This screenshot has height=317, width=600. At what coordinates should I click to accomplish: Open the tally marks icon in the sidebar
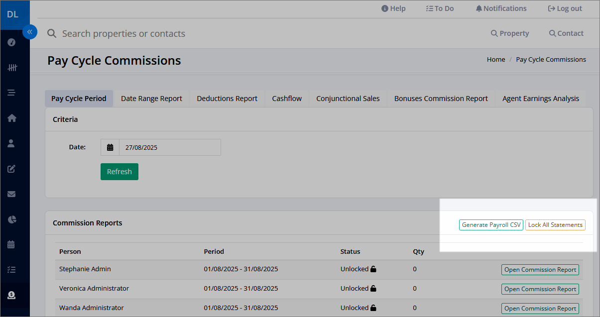(12, 67)
